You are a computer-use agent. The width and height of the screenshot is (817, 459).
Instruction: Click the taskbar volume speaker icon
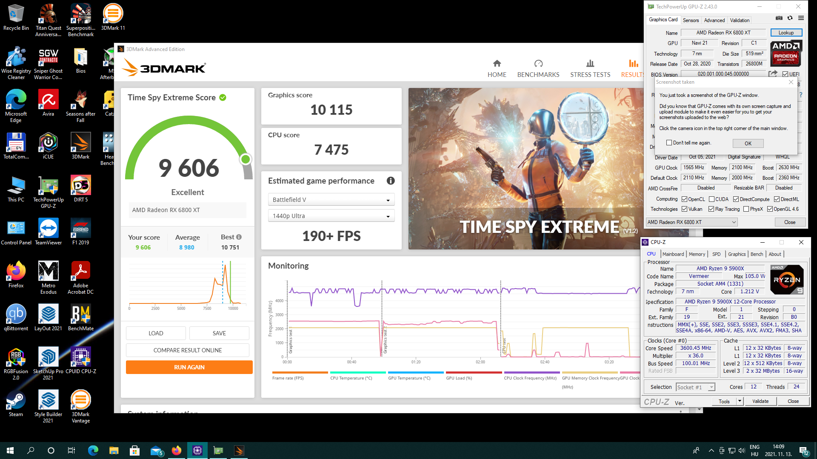tap(742, 450)
